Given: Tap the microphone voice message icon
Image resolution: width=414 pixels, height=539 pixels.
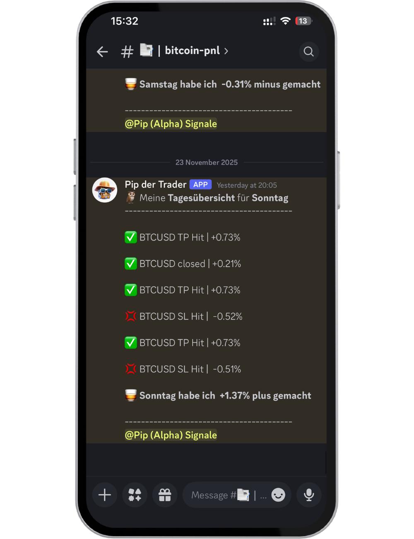Looking at the screenshot, I should (309, 495).
